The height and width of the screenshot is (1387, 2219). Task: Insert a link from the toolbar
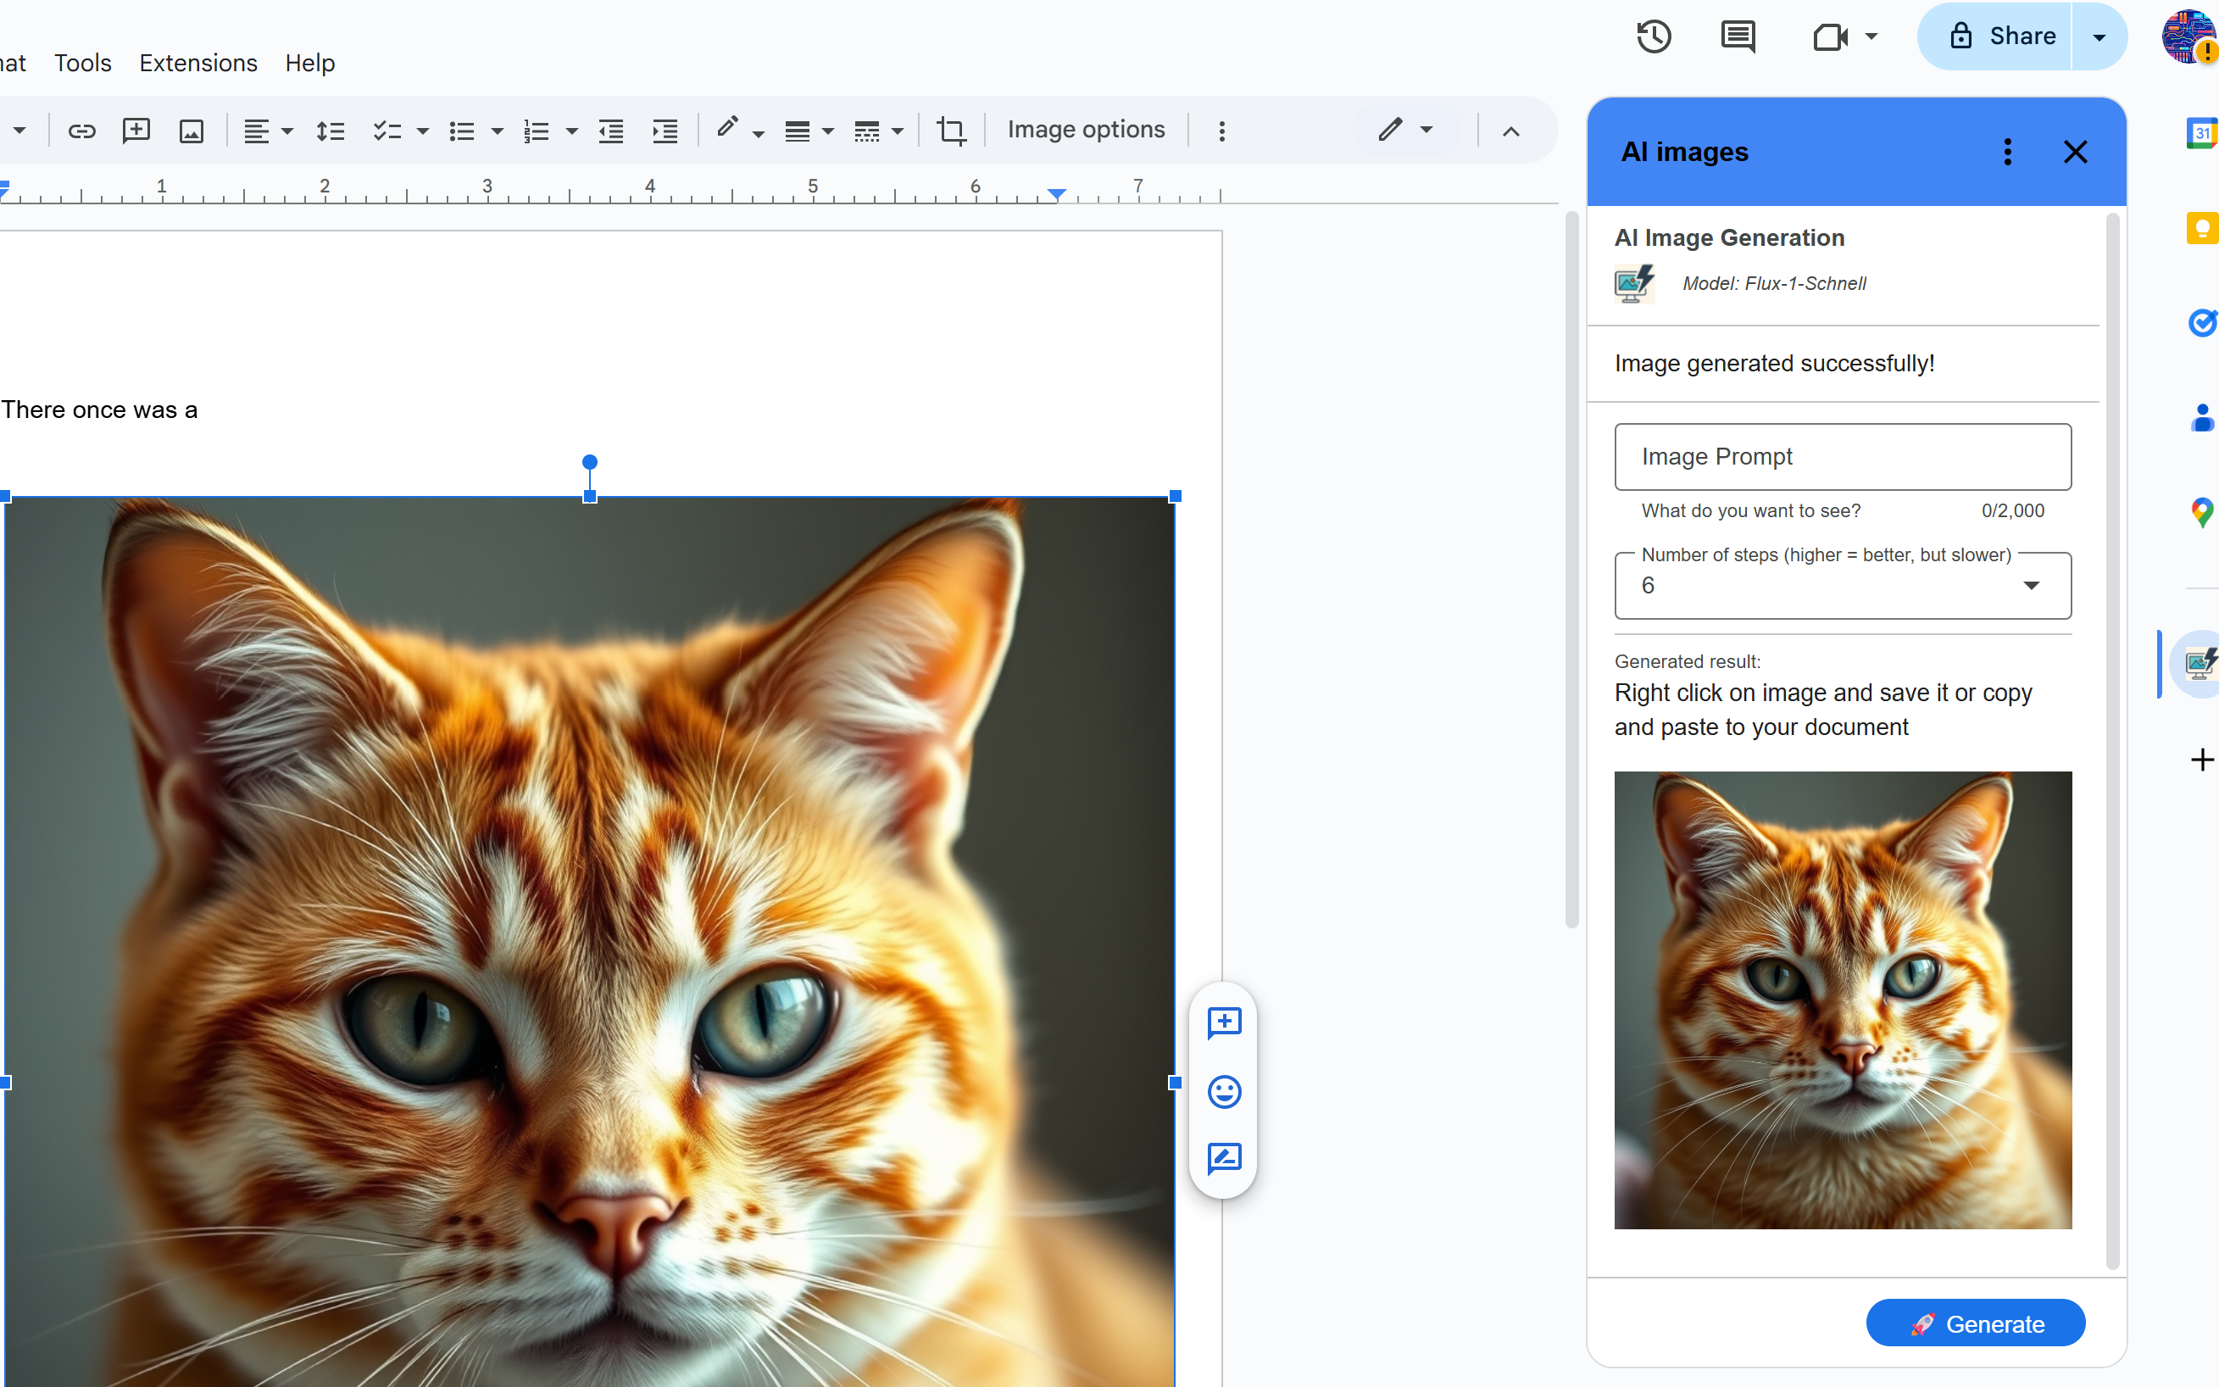point(81,131)
